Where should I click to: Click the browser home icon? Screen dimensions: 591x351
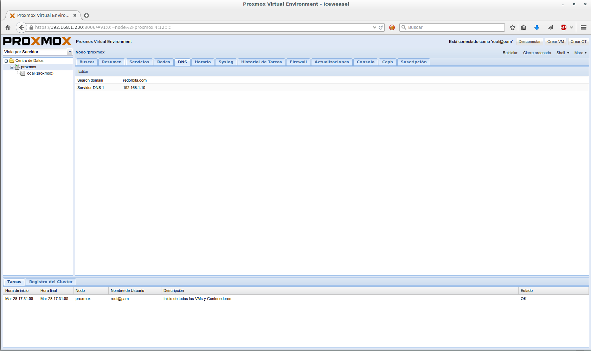(x=8, y=27)
